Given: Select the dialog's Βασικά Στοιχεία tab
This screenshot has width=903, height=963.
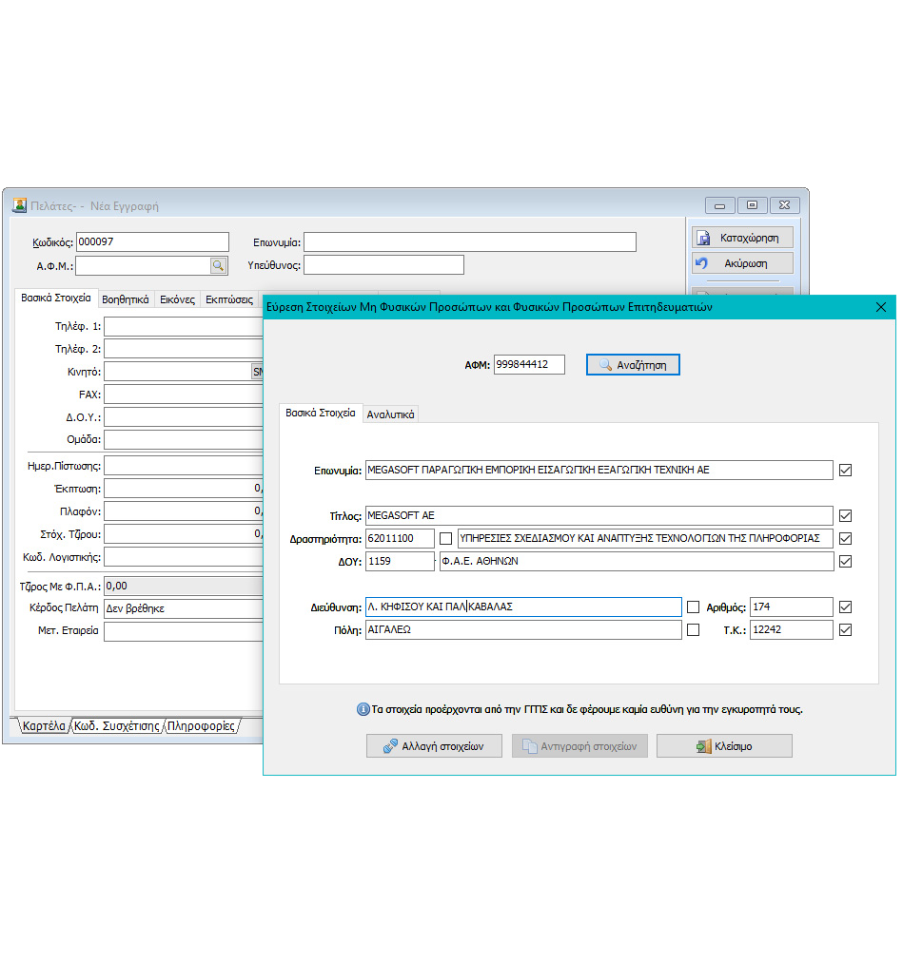Looking at the screenshot, I should [321, 413].
